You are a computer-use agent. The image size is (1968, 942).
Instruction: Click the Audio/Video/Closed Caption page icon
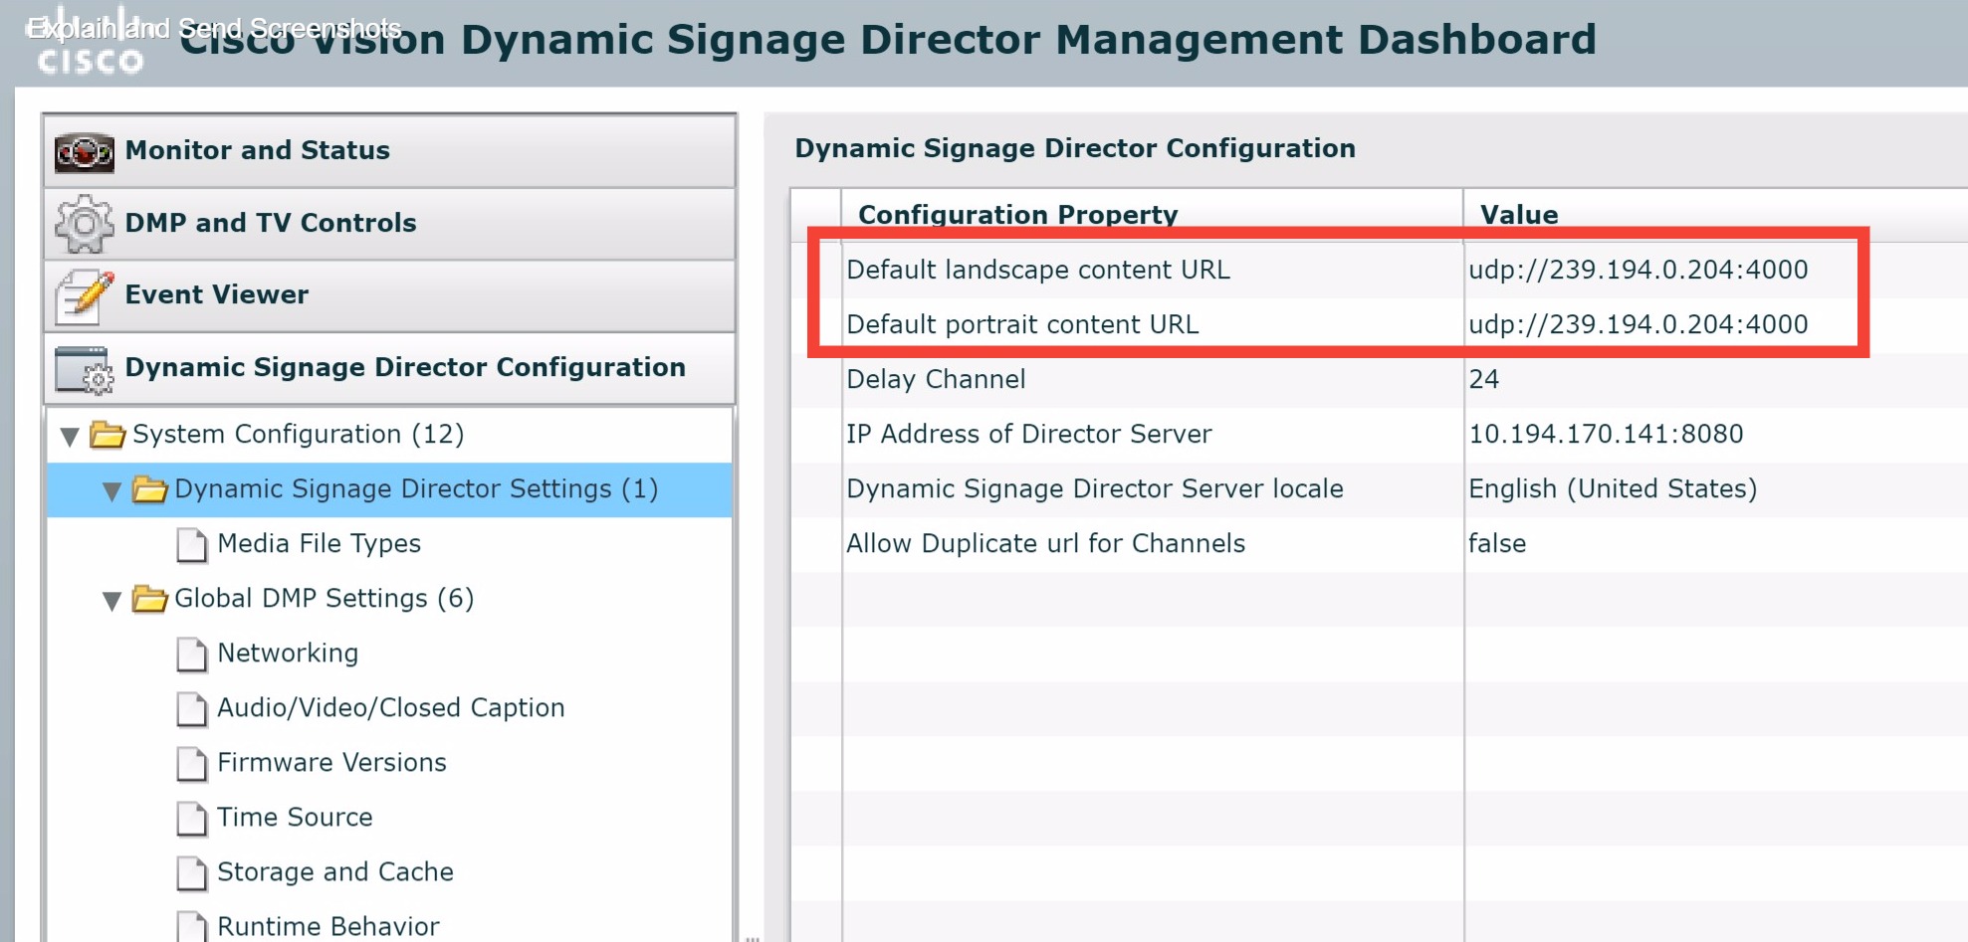point(192,707)
